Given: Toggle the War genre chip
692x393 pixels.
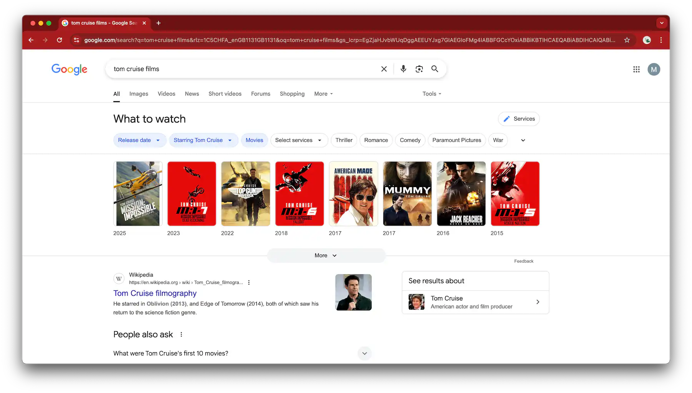Looking at the screenshot, I should 498,140.
